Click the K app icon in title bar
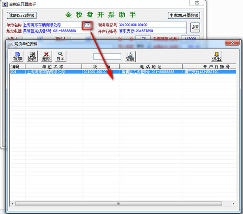The width and height of the screenshot is (243, 214). tap(4, 4)
